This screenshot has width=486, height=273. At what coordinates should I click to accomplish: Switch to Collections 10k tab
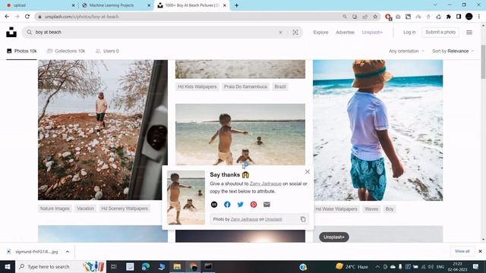pos(66,51)
